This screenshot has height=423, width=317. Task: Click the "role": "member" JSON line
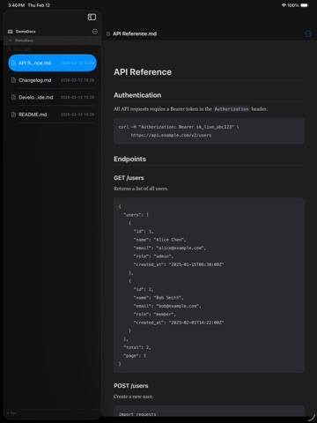tap(154, 314)
